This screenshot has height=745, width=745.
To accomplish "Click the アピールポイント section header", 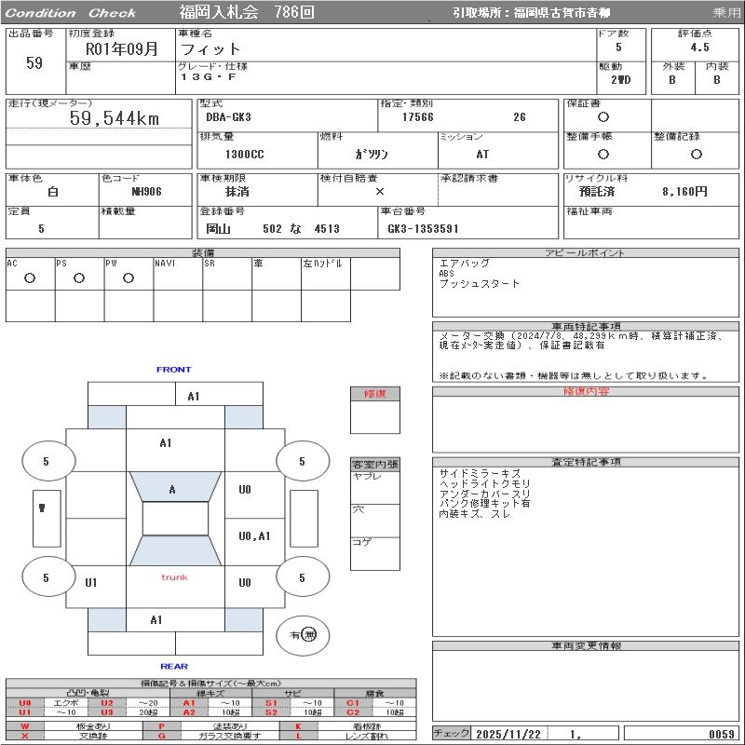I will pos(585,253).
